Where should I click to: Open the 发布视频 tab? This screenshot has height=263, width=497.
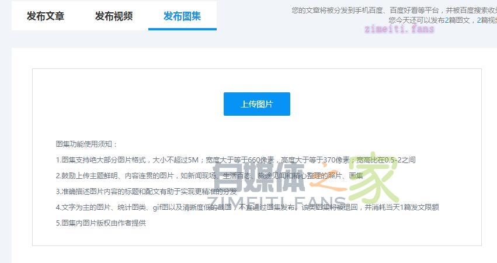[x=114, y=16]
